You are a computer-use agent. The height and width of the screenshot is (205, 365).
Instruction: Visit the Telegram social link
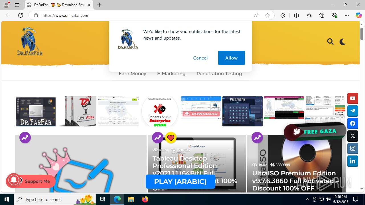353,111
